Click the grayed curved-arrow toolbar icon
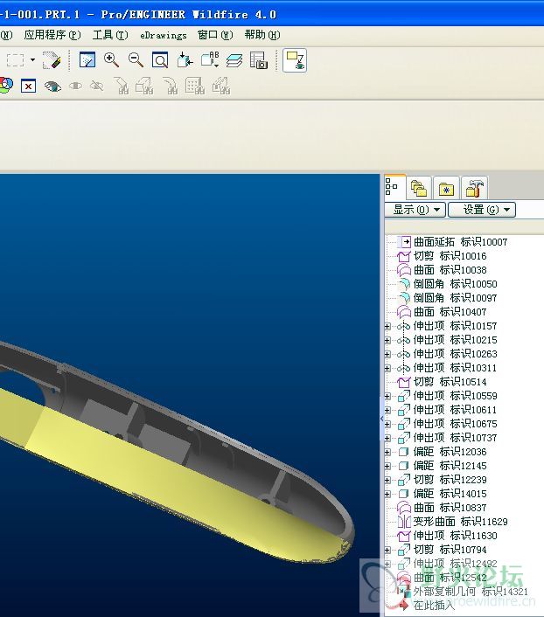544x617 pixels. [x=170, y=86]
